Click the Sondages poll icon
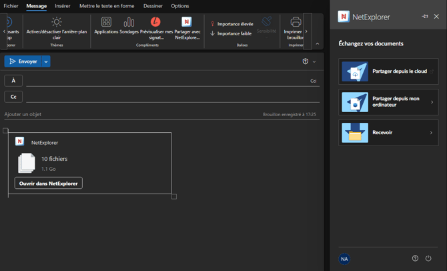 pos(129,22)
